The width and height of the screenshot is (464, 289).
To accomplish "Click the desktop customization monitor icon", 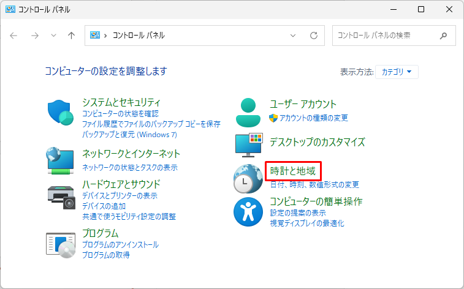I will (x=248, y=144).
